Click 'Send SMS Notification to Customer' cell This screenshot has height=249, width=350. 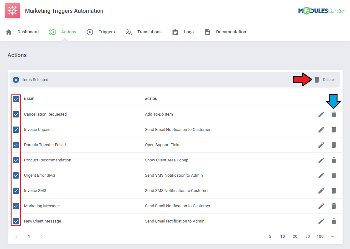[177, 191]
